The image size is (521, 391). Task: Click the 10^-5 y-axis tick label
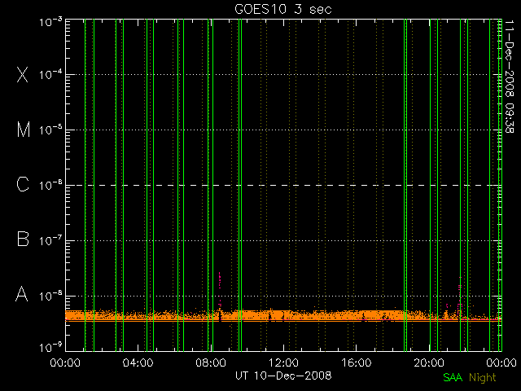[50, 130]
